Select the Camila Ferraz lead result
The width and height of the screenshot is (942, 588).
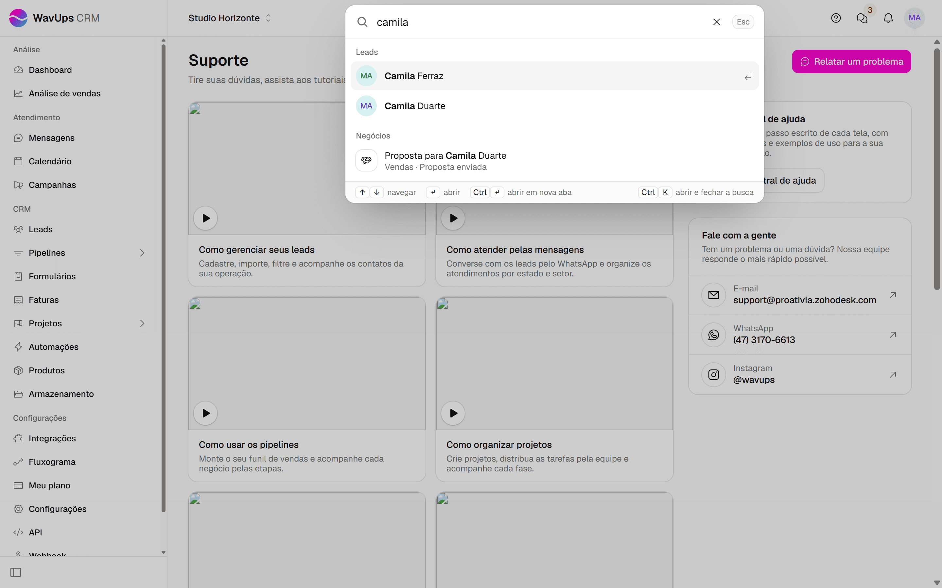click(554, 76)
